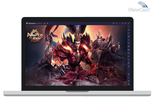Click the boxed play-arrow icon in sidebar
The image size is (153, 105).
pyautogui.click(x=129, y=37)
